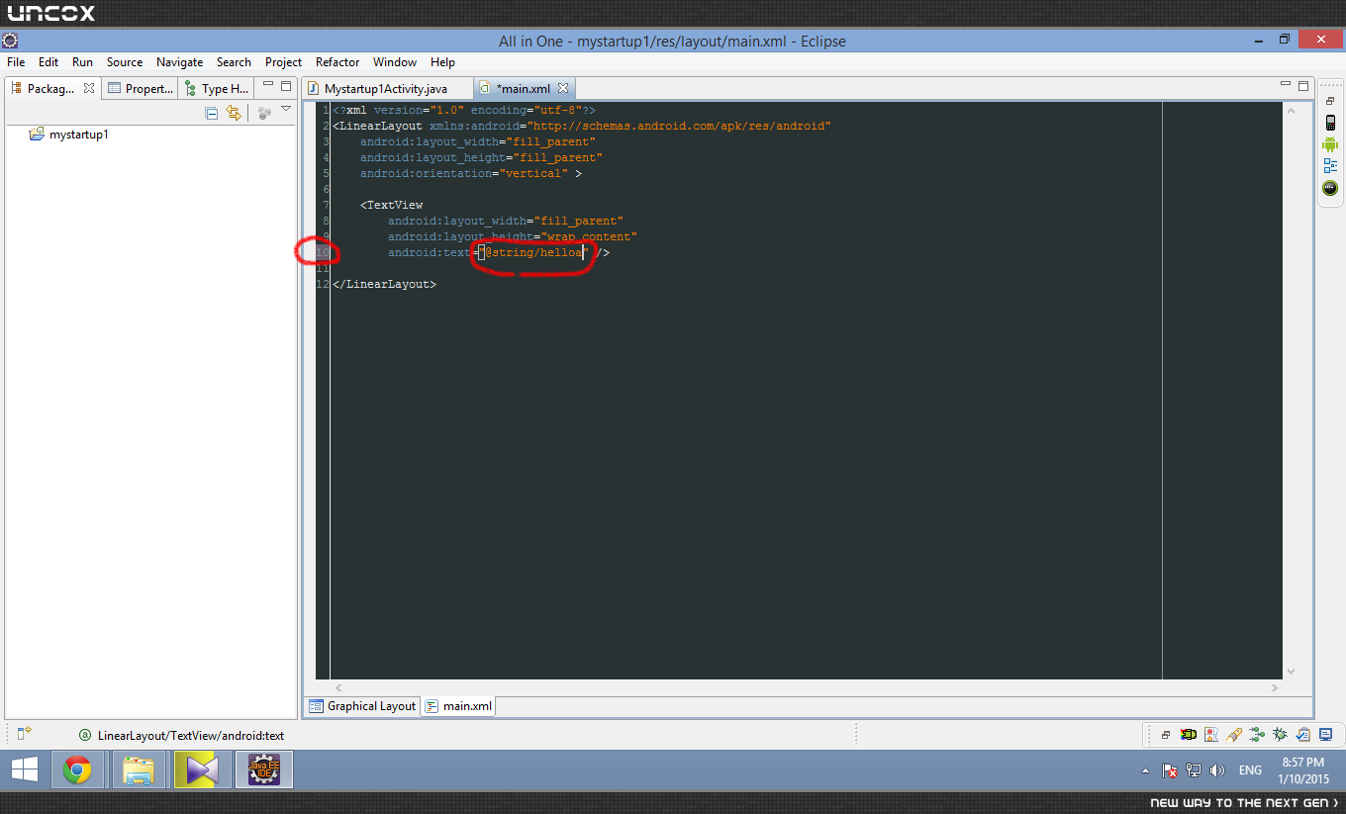Open the Tasks clipboard icon in bottom trim
This screenshot has height=814, width=1346.
(1302, 735)
